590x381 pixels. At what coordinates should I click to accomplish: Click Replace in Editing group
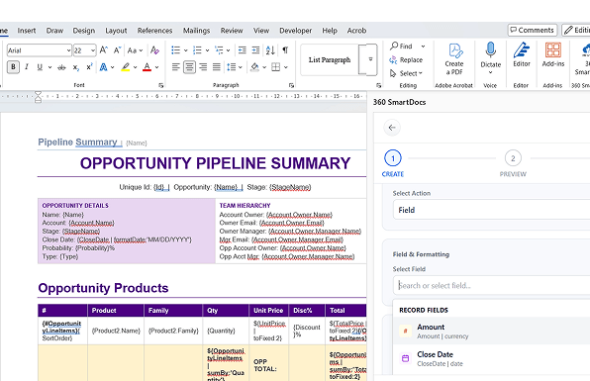406,59
